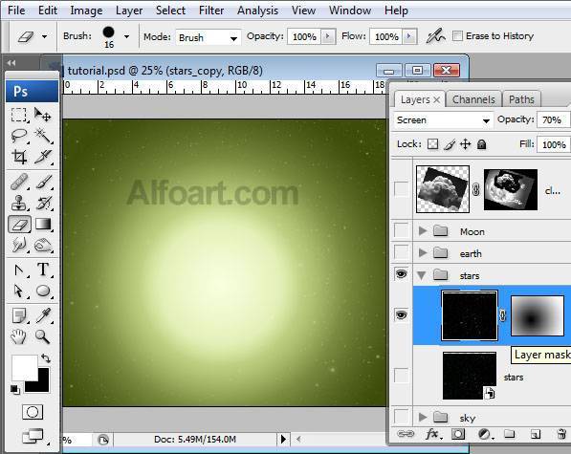Expand the Moon layer group

click(x=423, y=230)
